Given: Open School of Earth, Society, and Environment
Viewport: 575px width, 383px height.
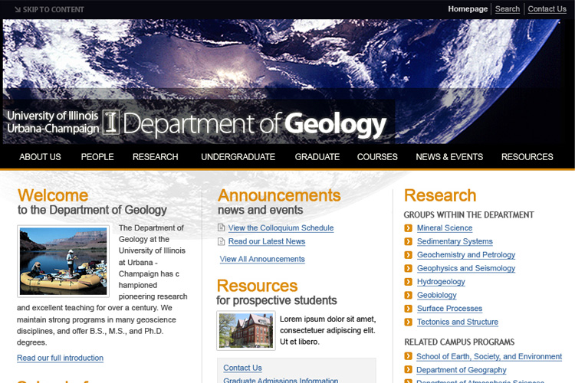Looking at the screenshot, I should (x=489, y=357).
